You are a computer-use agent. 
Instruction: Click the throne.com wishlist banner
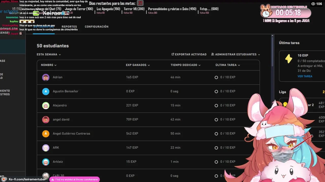(x=75, y=179)
